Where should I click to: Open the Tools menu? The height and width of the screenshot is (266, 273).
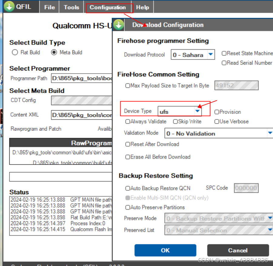pos(72,7)
